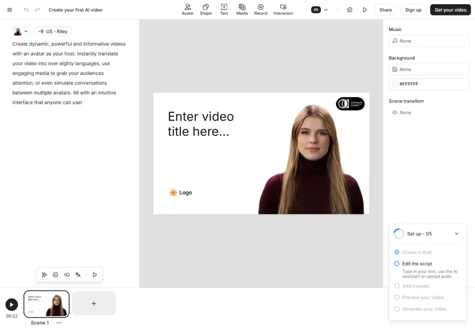The image size is (475, 329).
Task: Open the comments icon in top bar
Action: (x=349, y=10)
